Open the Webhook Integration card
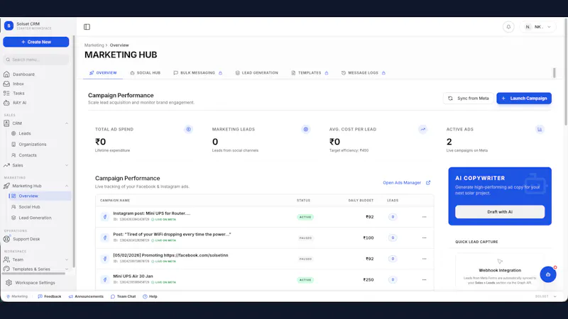Screen dimensions: 568x319 coord(500,272)
